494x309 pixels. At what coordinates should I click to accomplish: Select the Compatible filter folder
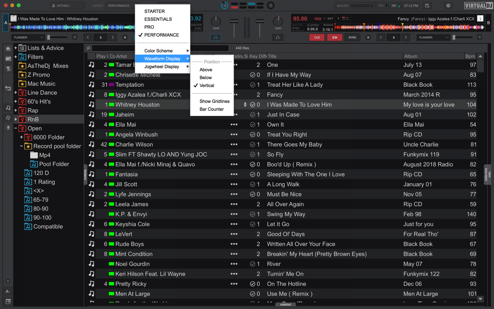(44, 227)
